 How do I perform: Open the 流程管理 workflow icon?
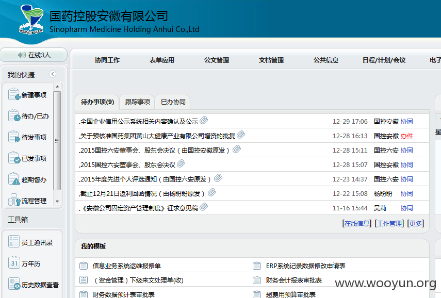point(14,200)
